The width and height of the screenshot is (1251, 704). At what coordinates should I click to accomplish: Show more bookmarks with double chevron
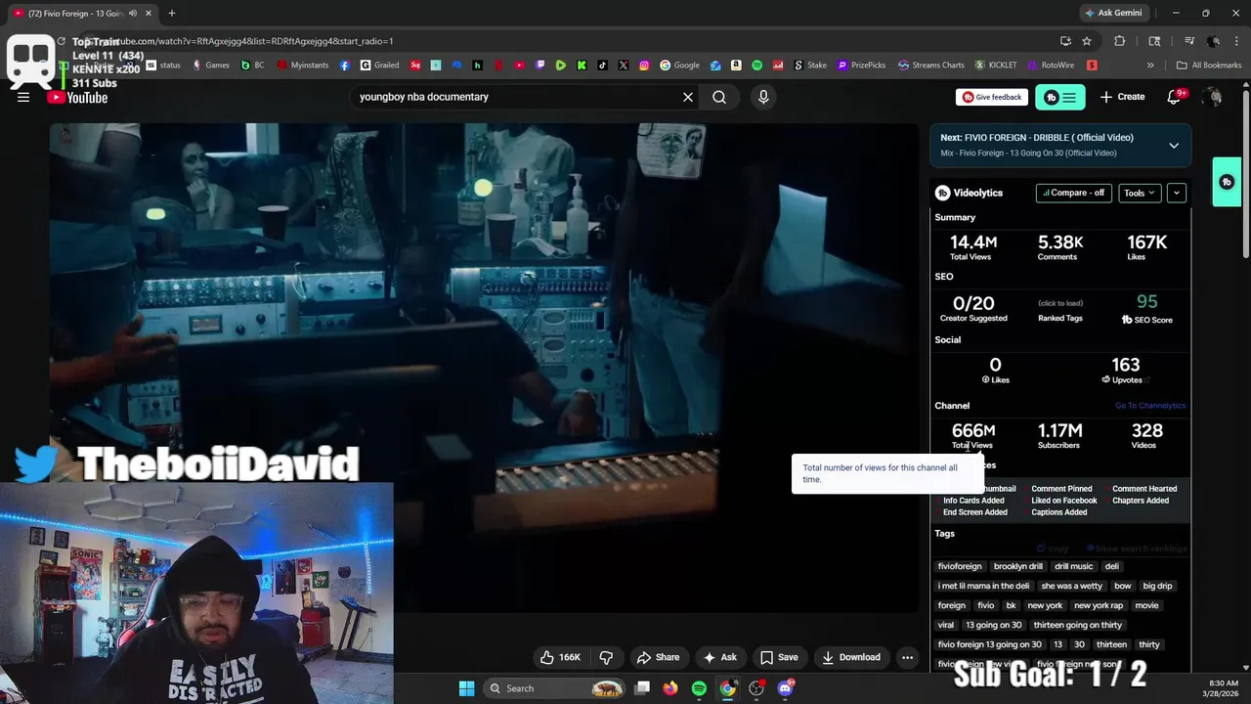pyautogui.click(x=1150, y=66)
